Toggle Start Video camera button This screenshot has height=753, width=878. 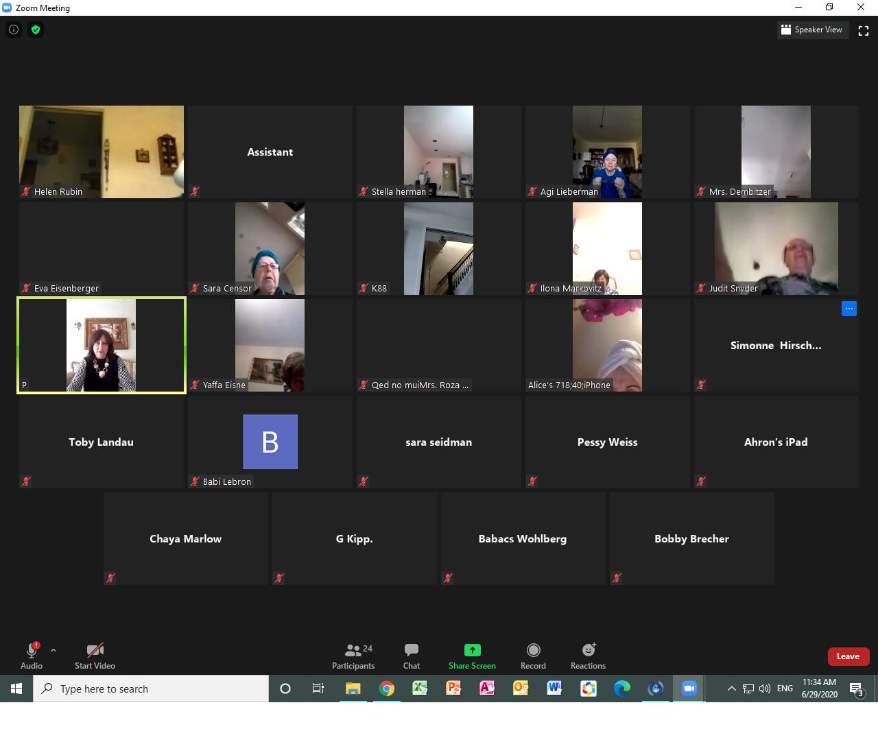click(x=95, y=656)
